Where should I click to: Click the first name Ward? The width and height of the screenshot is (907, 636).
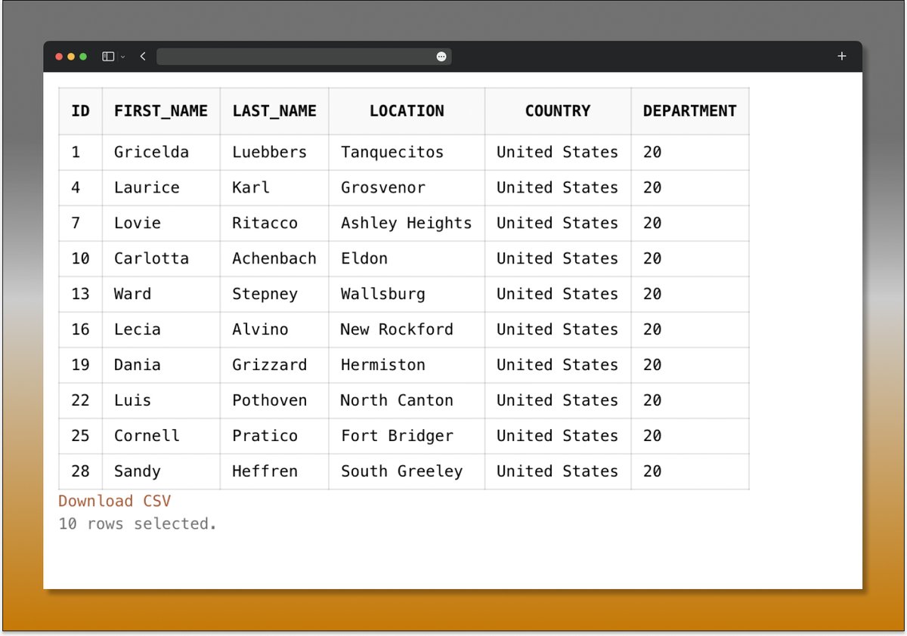132,294
